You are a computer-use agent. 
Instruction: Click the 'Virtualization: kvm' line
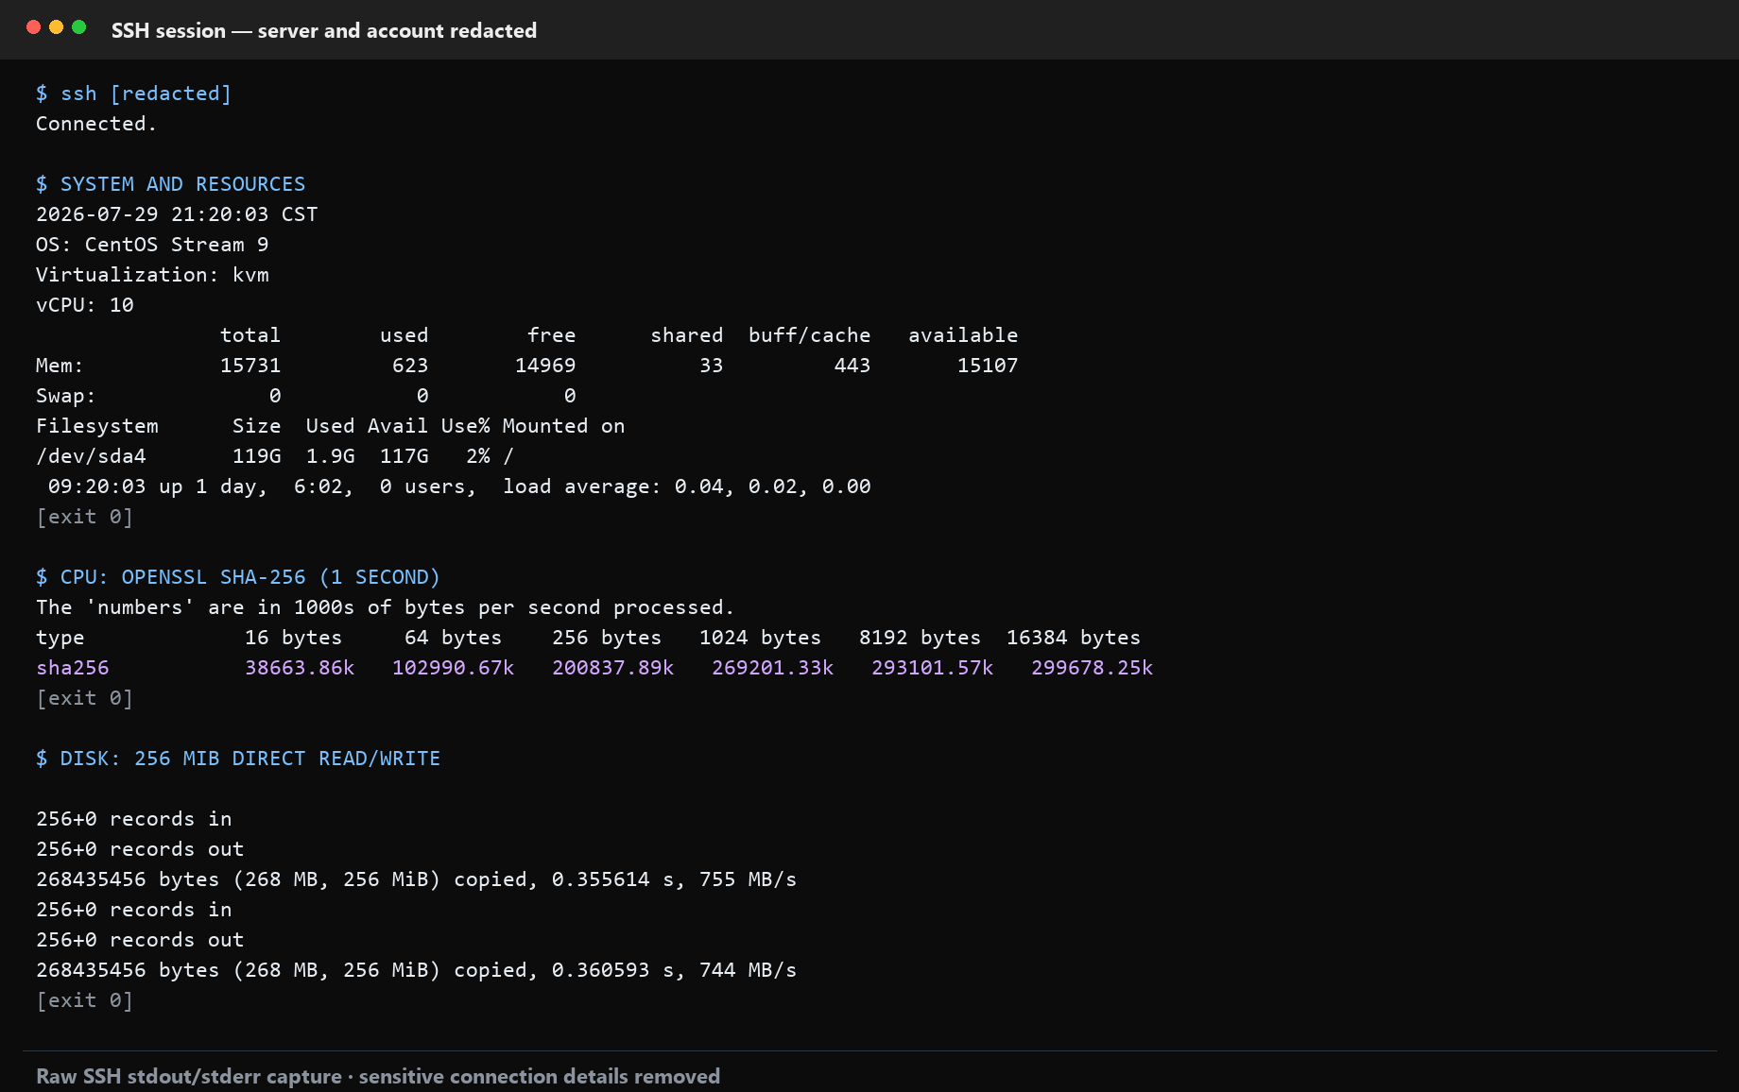(152, 275)
